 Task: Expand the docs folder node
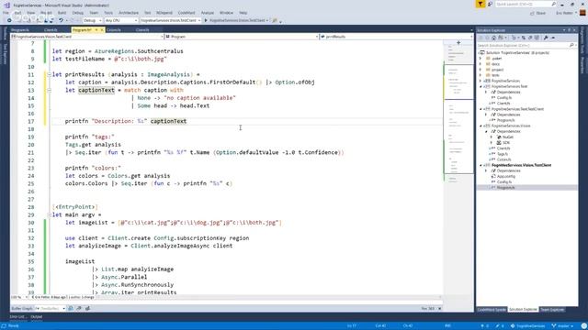[x=481, y=64]
